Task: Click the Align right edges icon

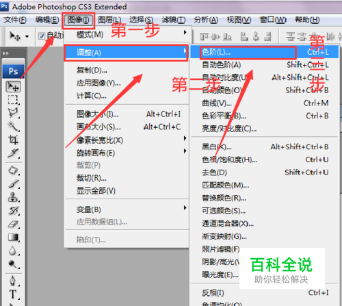Action: coord(268,36)
